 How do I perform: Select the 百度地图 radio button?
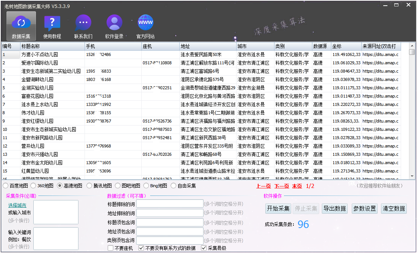pos(6,186)
